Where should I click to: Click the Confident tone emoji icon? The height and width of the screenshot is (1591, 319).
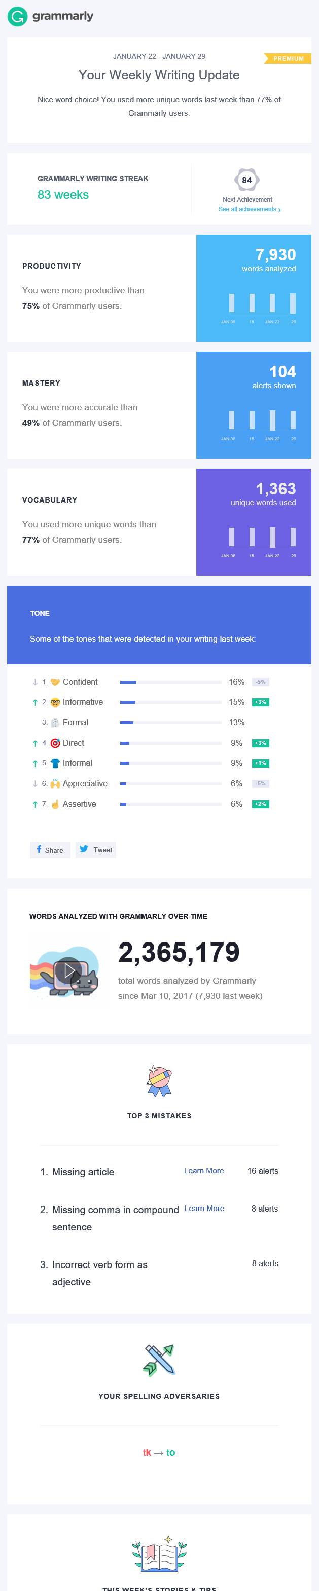click(x=55, y=682)
